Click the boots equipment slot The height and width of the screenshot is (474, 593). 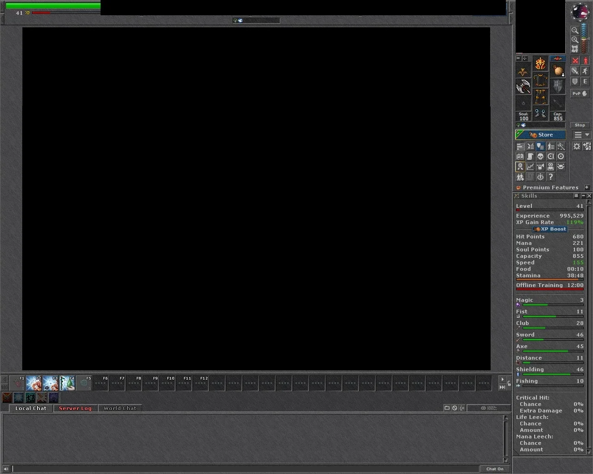pyautogui.click(x=540, y=114)
